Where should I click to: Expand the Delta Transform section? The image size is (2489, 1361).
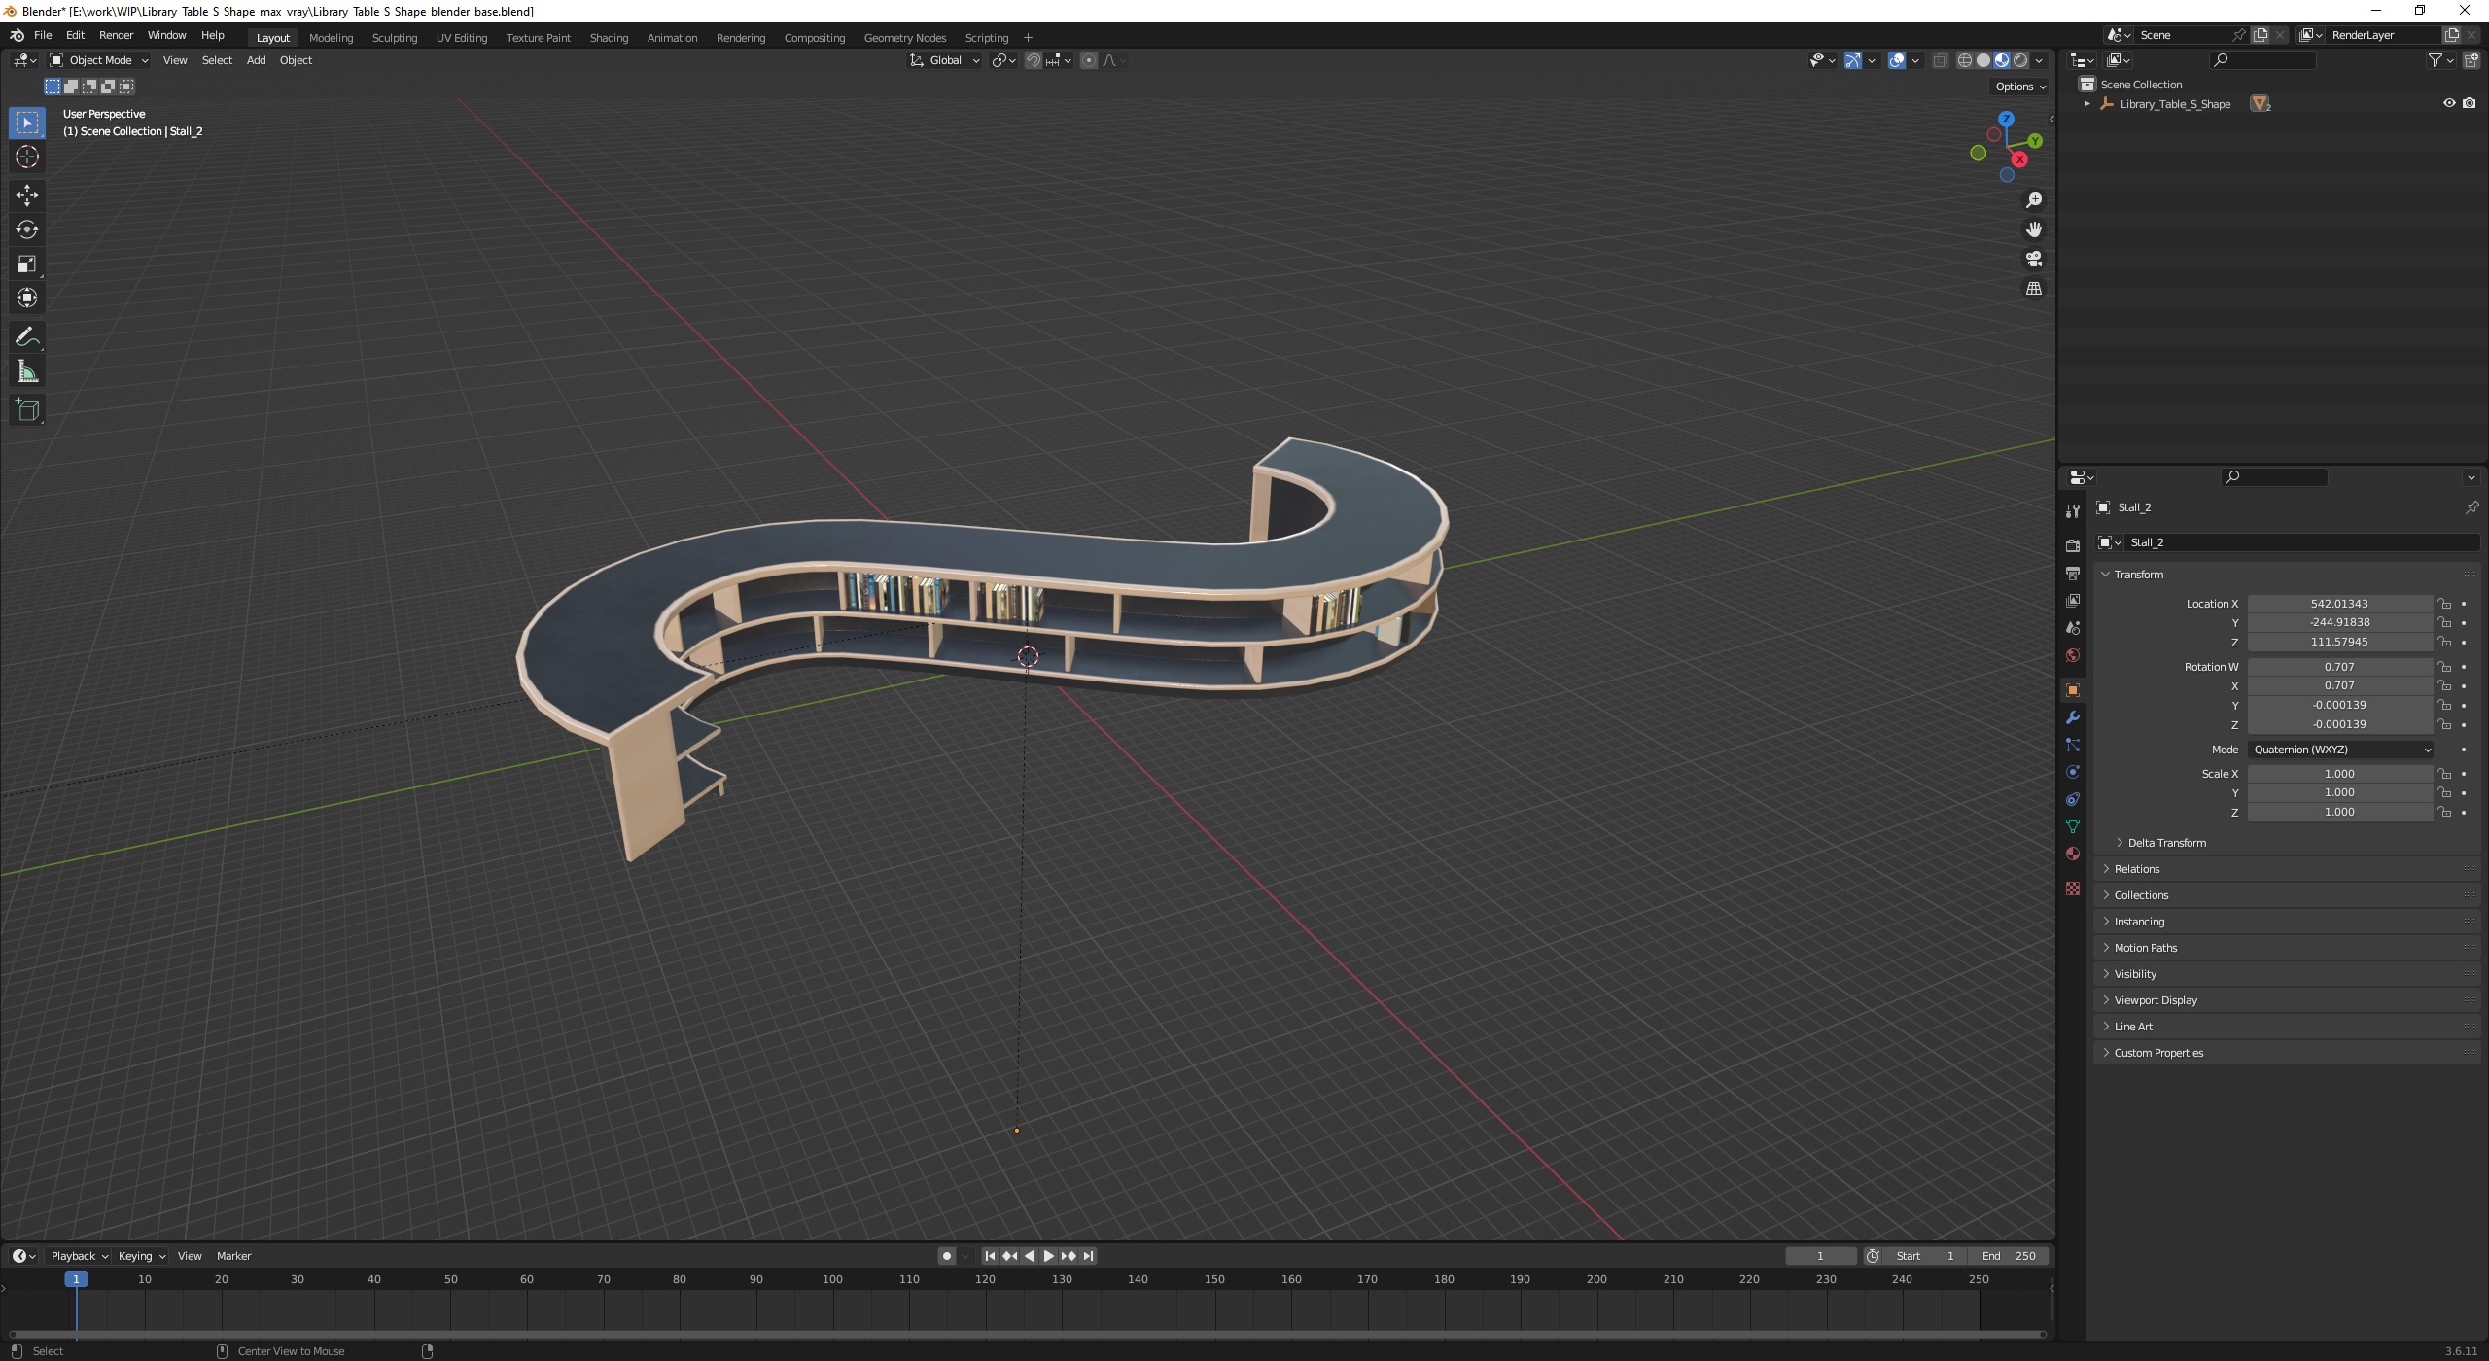coord(2166,843)
